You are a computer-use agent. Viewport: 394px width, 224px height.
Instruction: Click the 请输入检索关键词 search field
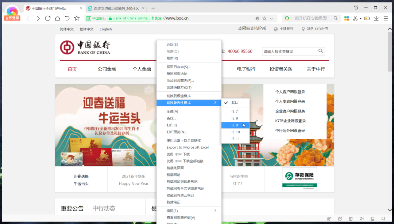[290, 52]
